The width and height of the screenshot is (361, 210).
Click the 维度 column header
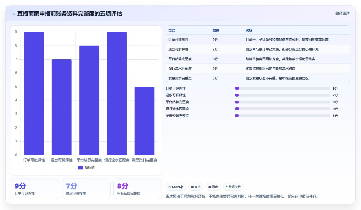(x=172, y=30)
